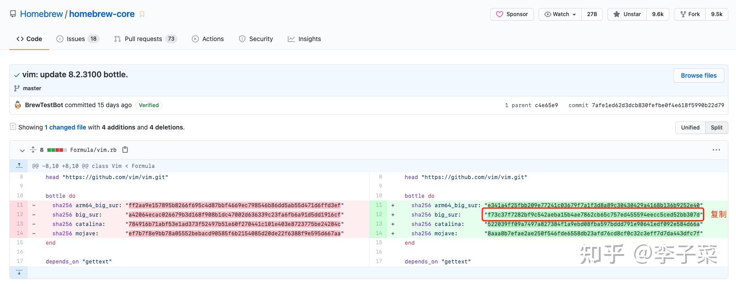Open the Insights tab
Screen dimensions: 736x284
(x=304, y=39)
